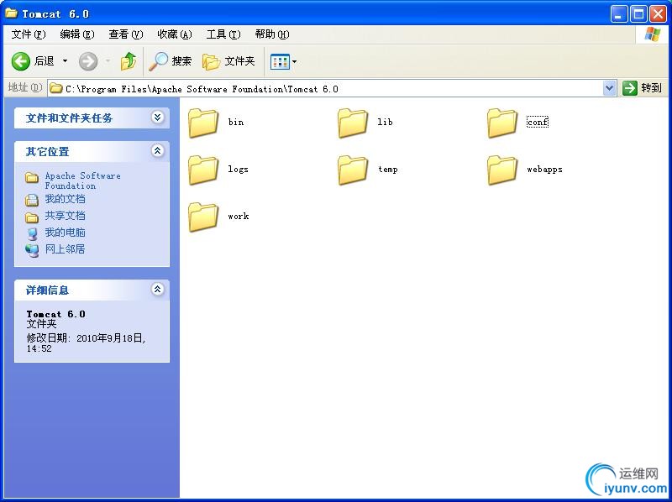The width and height of the screenshot is (672, 502).
Task: Select the webapps folder icon
Action: click(501, 170)
